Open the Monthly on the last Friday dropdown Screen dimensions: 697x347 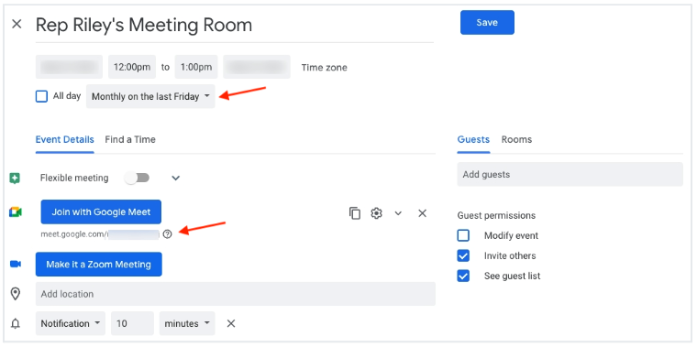pos(150,96)
